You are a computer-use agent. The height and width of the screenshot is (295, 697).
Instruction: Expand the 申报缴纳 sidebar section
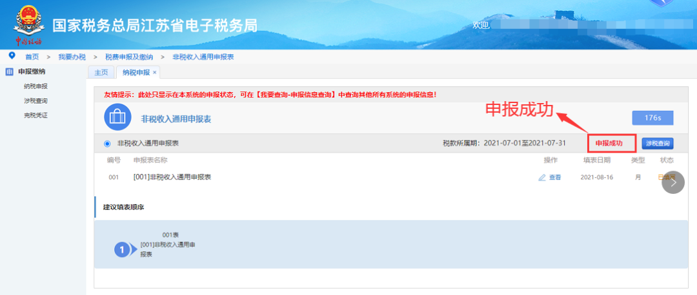[x=31, y=72]
